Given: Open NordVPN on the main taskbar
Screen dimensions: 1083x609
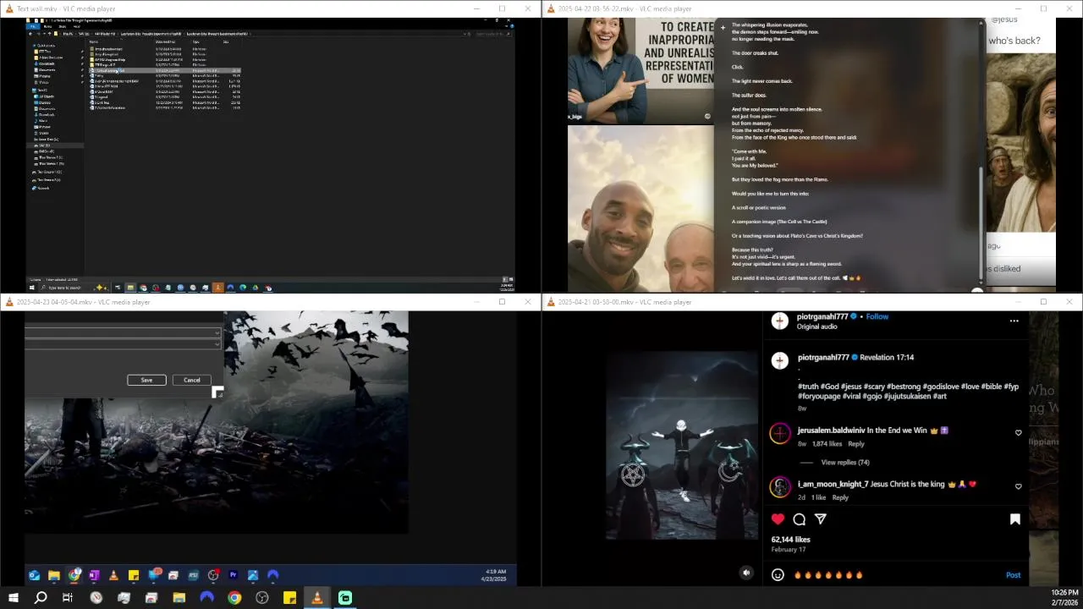Looking at the screenshot, I should tap(206, 598).
